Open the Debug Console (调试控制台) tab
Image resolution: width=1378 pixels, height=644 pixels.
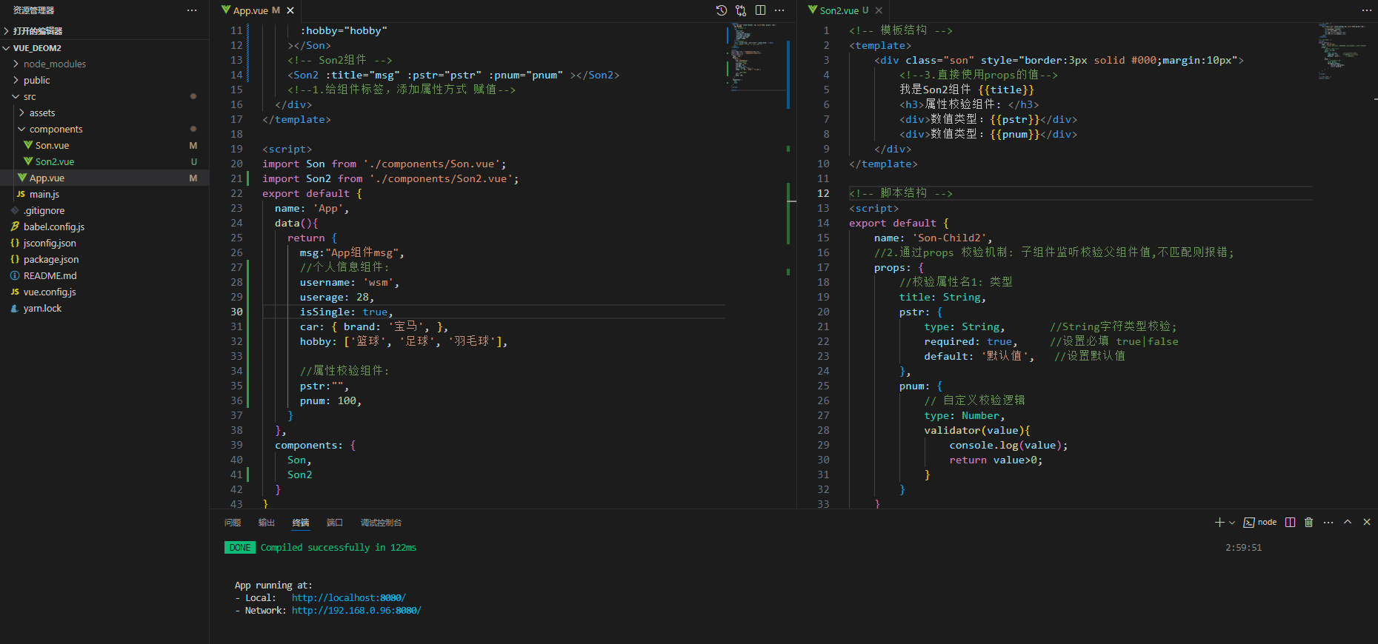click(x=381, y=523)
